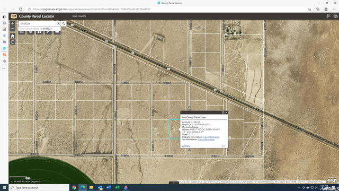The width and height of the screenshot is (339, 191).
Task: Open the basemap widget in the app header
Action: (335, 16)
